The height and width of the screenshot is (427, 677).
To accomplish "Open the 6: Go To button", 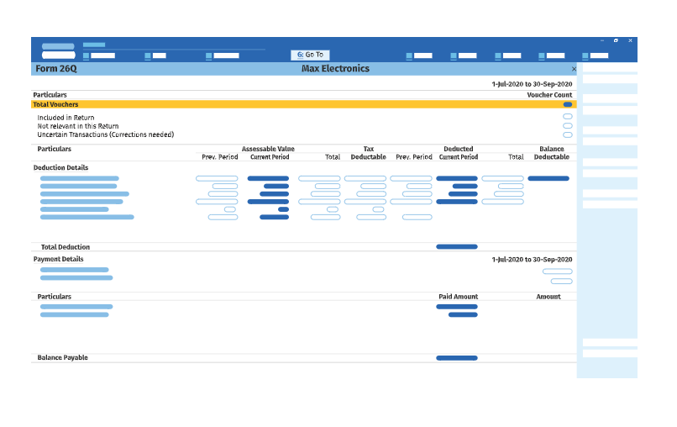I will (x=310, y=55).
